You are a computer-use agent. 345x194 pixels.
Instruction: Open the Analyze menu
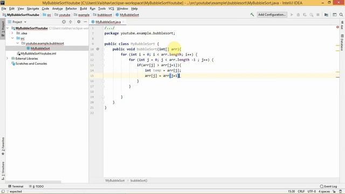pyautogui.click(x=58, y=9)
